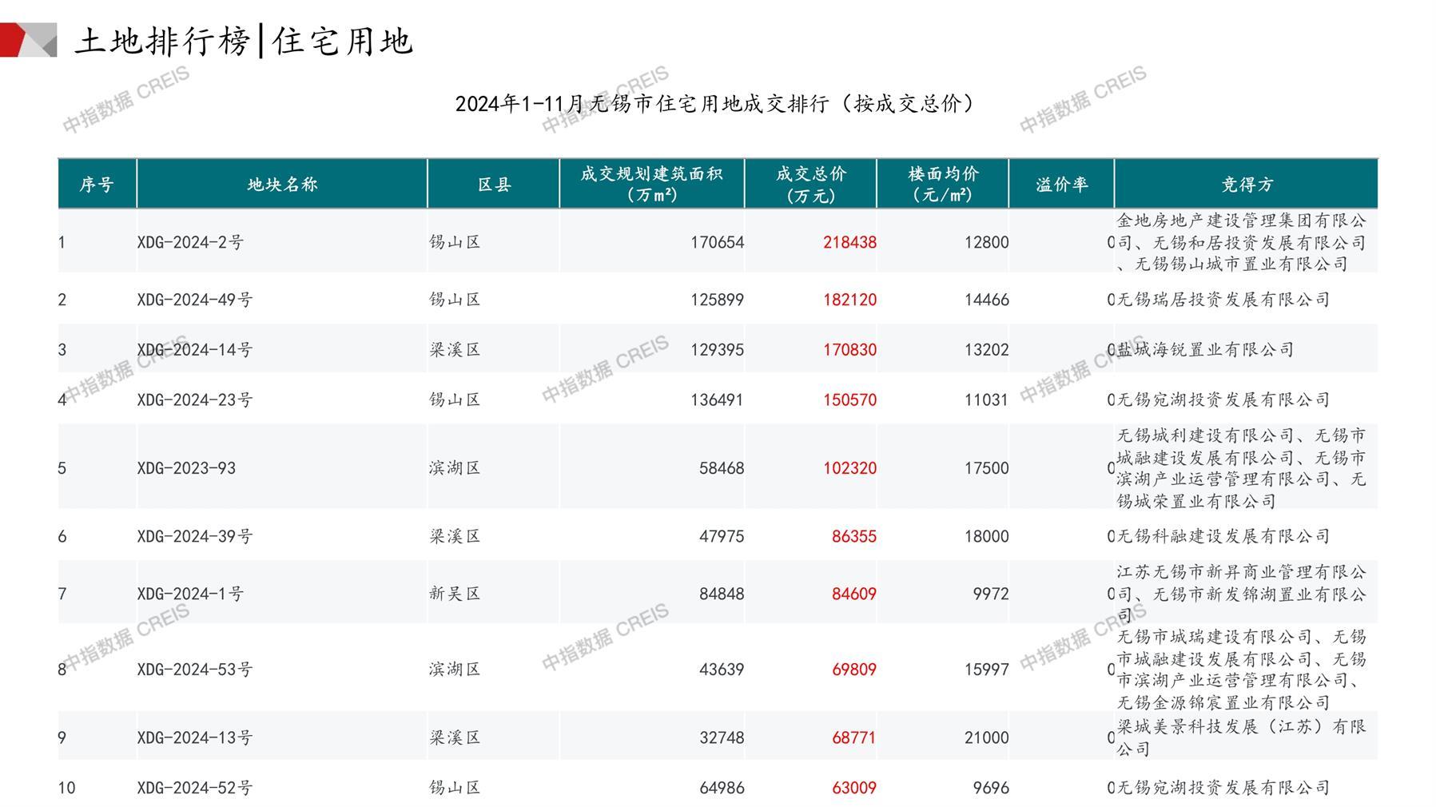The height and width of the screenshot is (807, 1436).
Task: Select the 成交总价 (万元) column header
Action: (x=810, y=185)
